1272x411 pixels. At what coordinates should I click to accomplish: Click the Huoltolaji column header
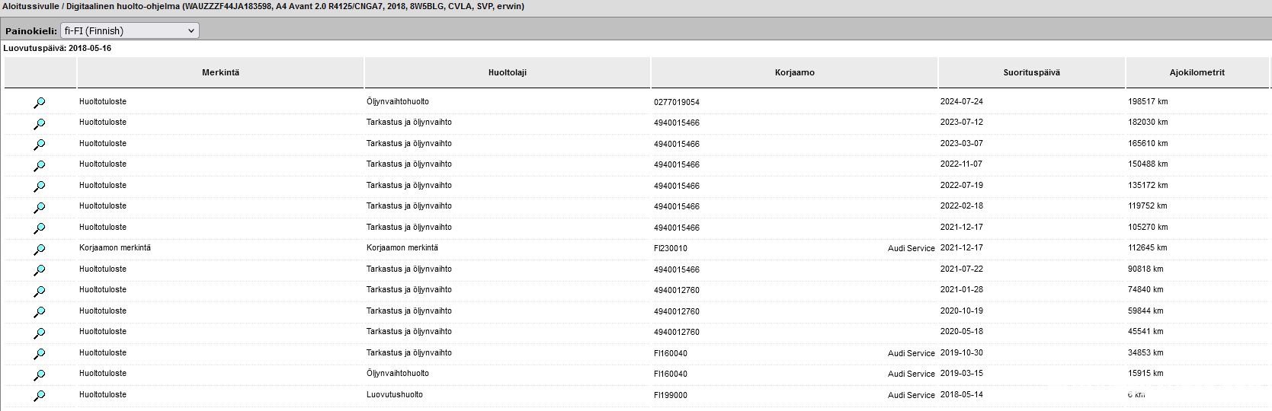(507, 72)
